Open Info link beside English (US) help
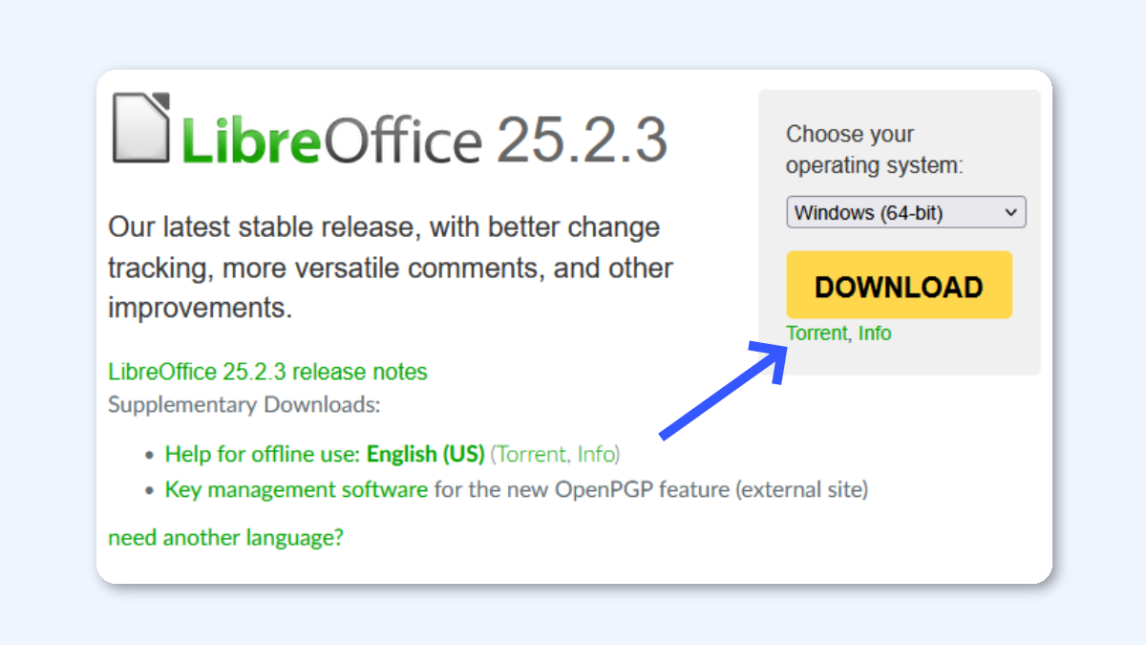1146x645 pixels. pyautogui.click(x=597, y=453)
